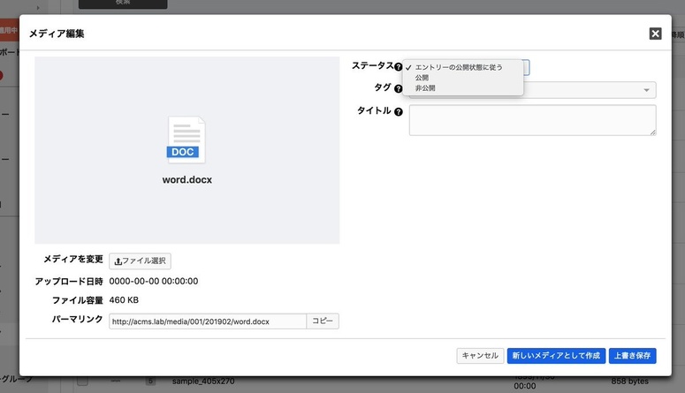Click the resize handle of タイトル text area
Viewport: 685px width, 393px height.
point(652,132)
